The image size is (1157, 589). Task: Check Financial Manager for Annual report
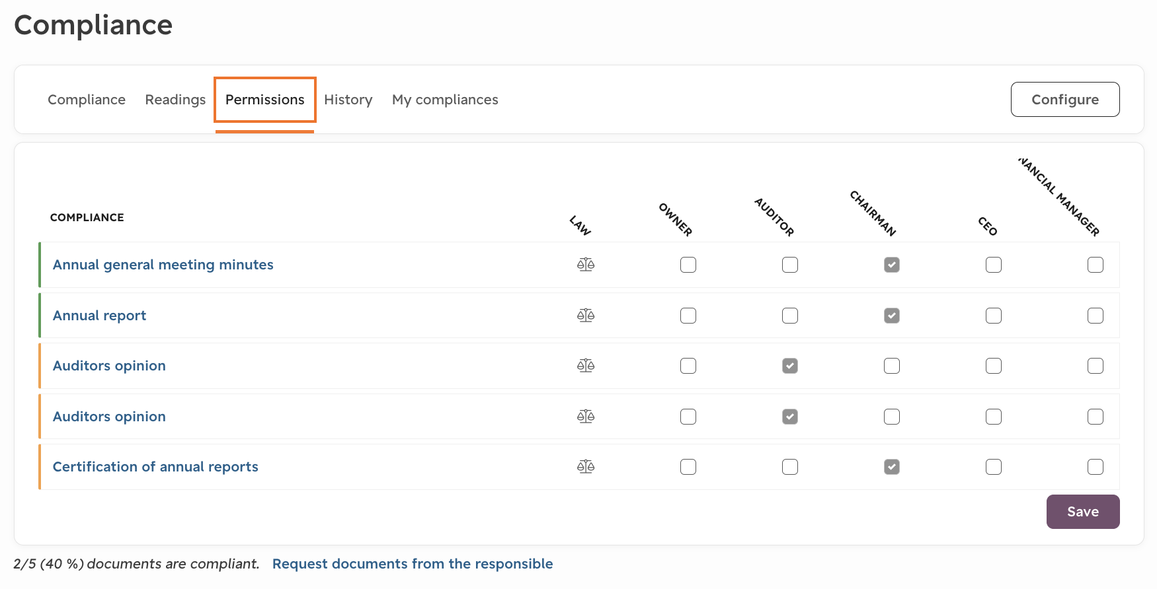point(1096,316)
